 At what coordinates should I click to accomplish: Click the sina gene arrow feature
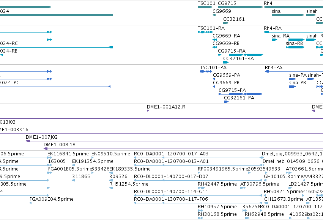coord(288,15)
